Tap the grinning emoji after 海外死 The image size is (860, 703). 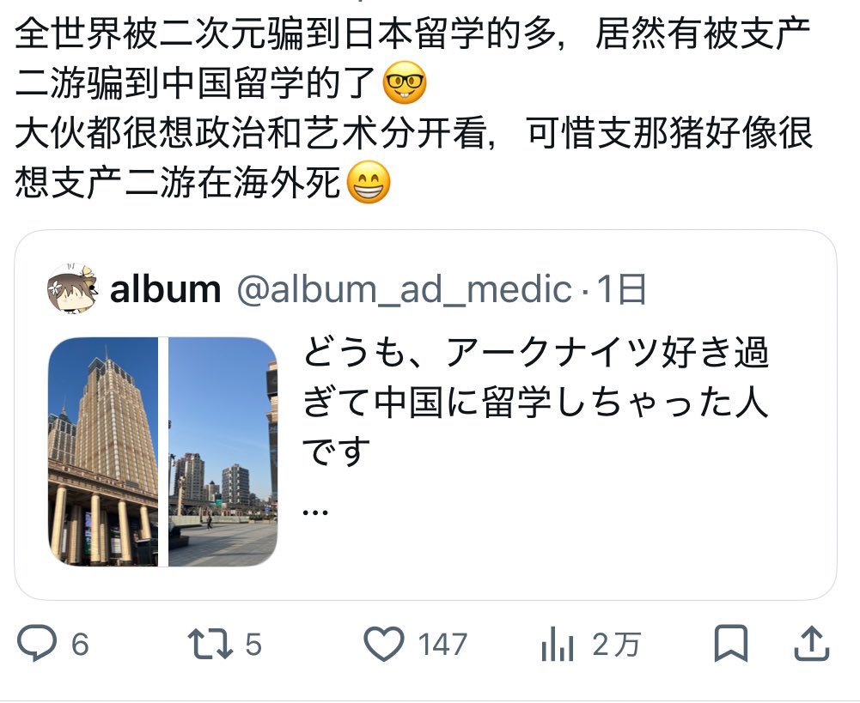coord(369,183)
